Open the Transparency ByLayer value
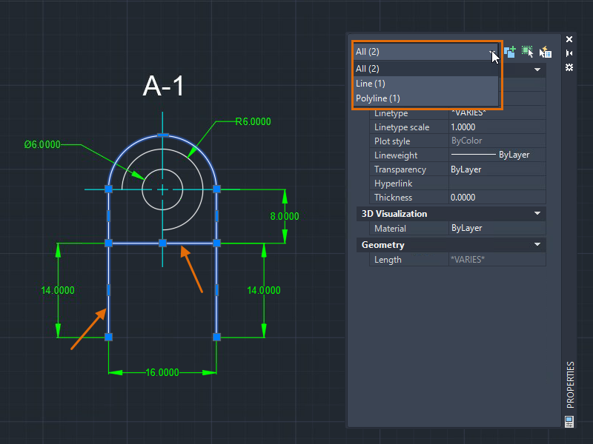The width and height of the screenshot is (593, 444). click(497, 169)
